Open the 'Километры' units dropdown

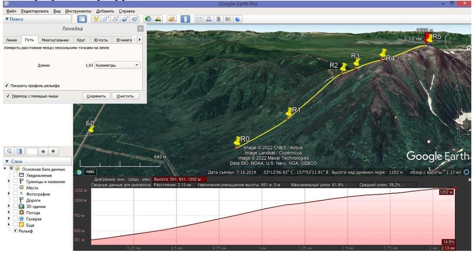point(117,65)
